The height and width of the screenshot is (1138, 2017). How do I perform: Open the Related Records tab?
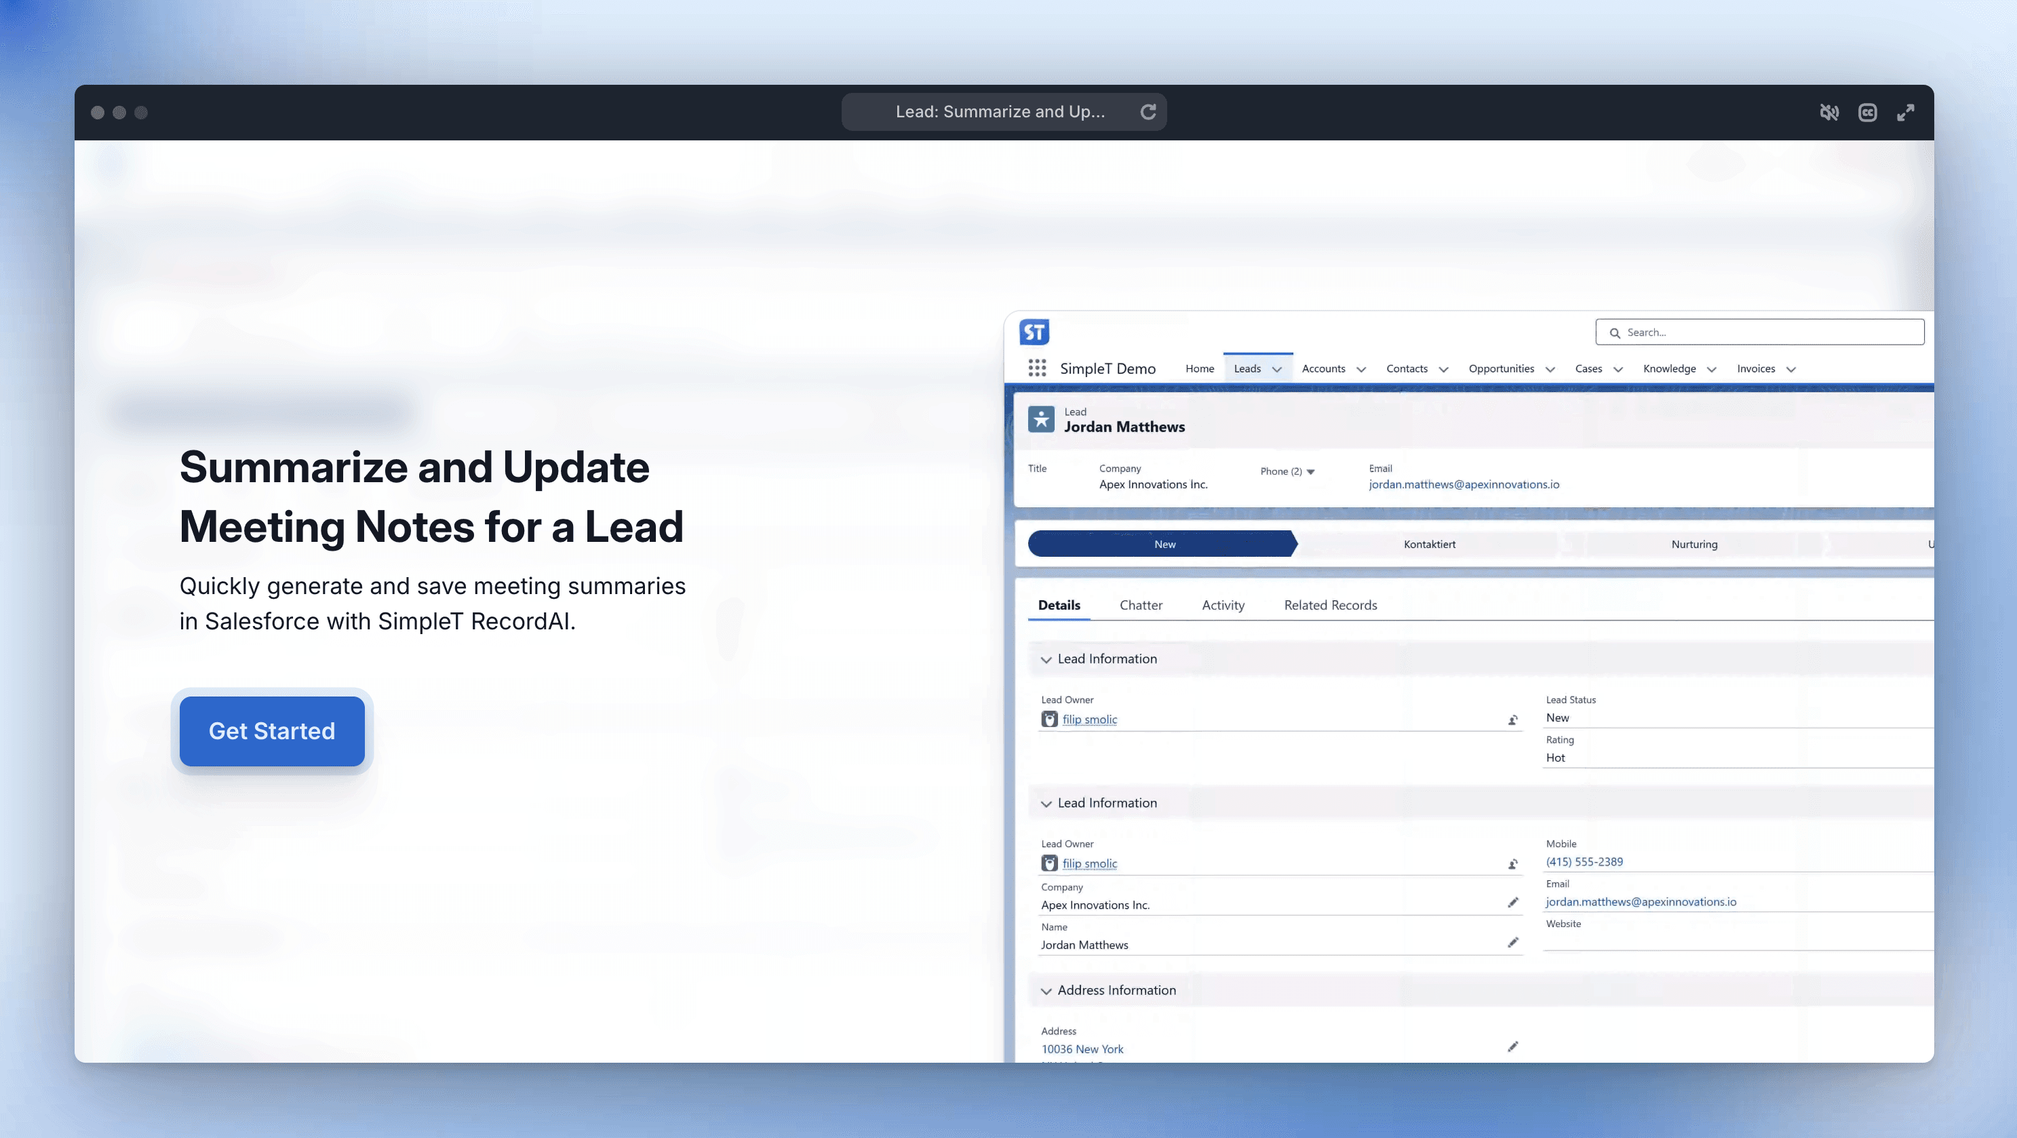point(1331,606)
